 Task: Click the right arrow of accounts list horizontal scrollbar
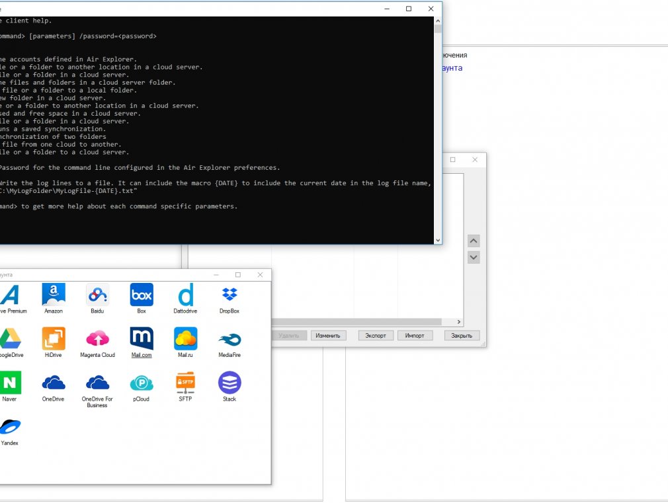pyautogui.click(x=459, y=322)
